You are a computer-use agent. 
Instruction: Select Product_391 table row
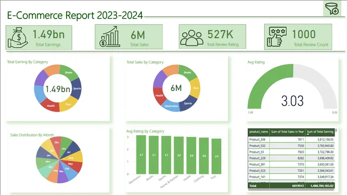[291, 164]
